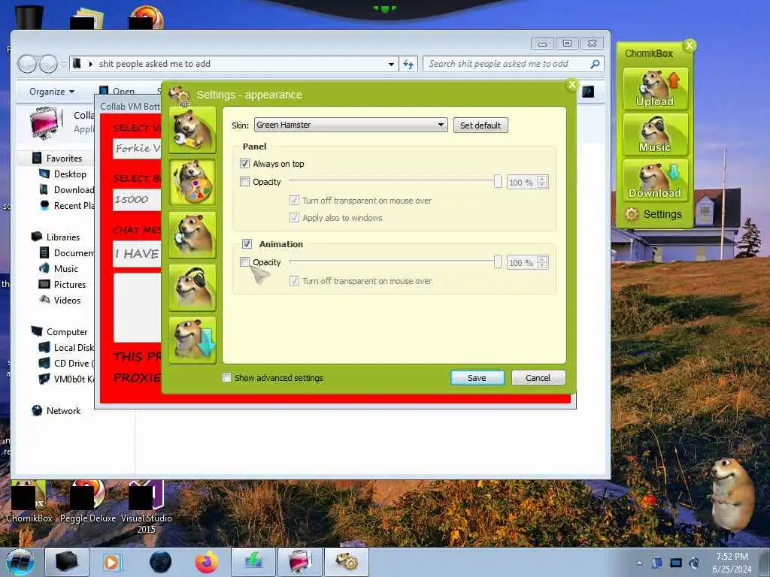
Task: Click the Animation opacity slider handle
Action: pos(498,261)
